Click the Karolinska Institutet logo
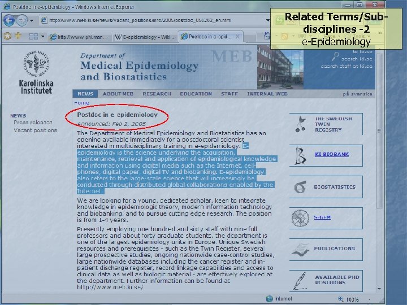This screenshot has height=305, width=407. [36, 72]
